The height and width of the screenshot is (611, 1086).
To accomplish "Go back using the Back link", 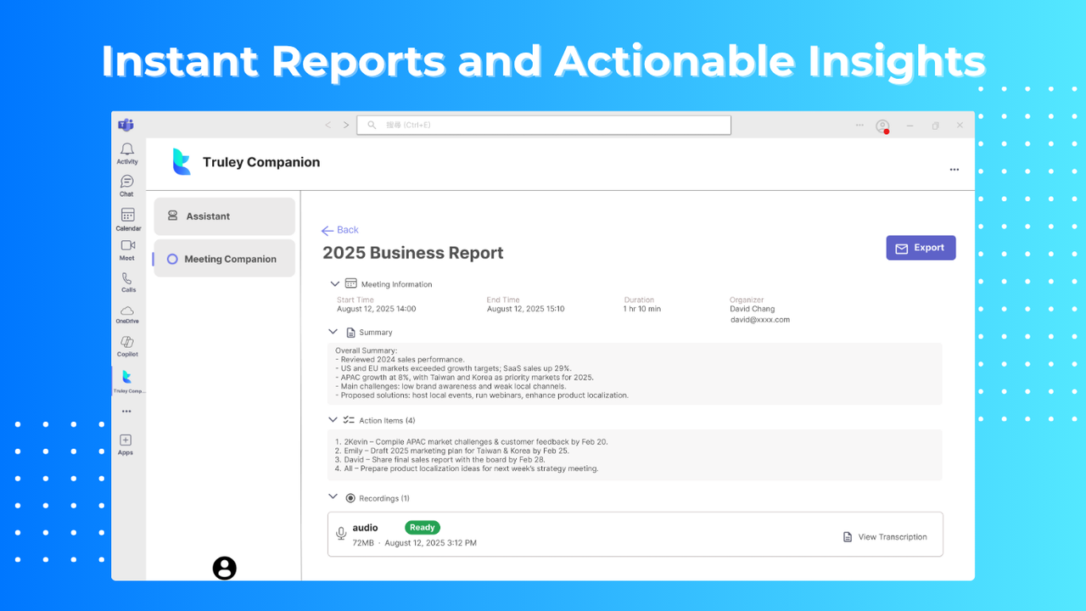I will (340, 230).
